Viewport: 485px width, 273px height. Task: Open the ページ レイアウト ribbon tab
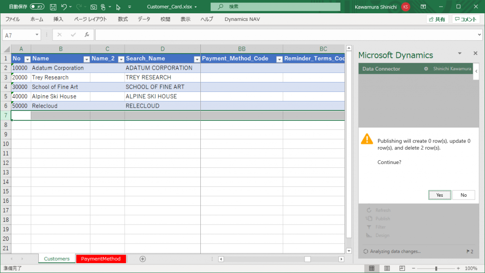coord(90,19)
